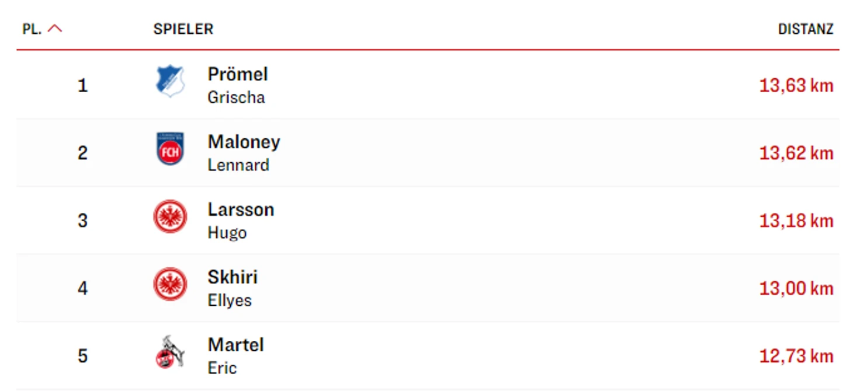Open player Martel Eric
Viewport: 853px width, 391px height.
point(236,356)
